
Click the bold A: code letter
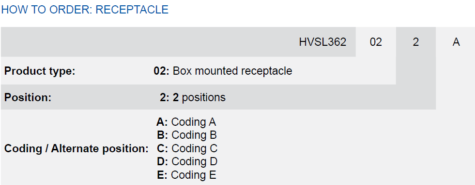(x=162, y=122)
